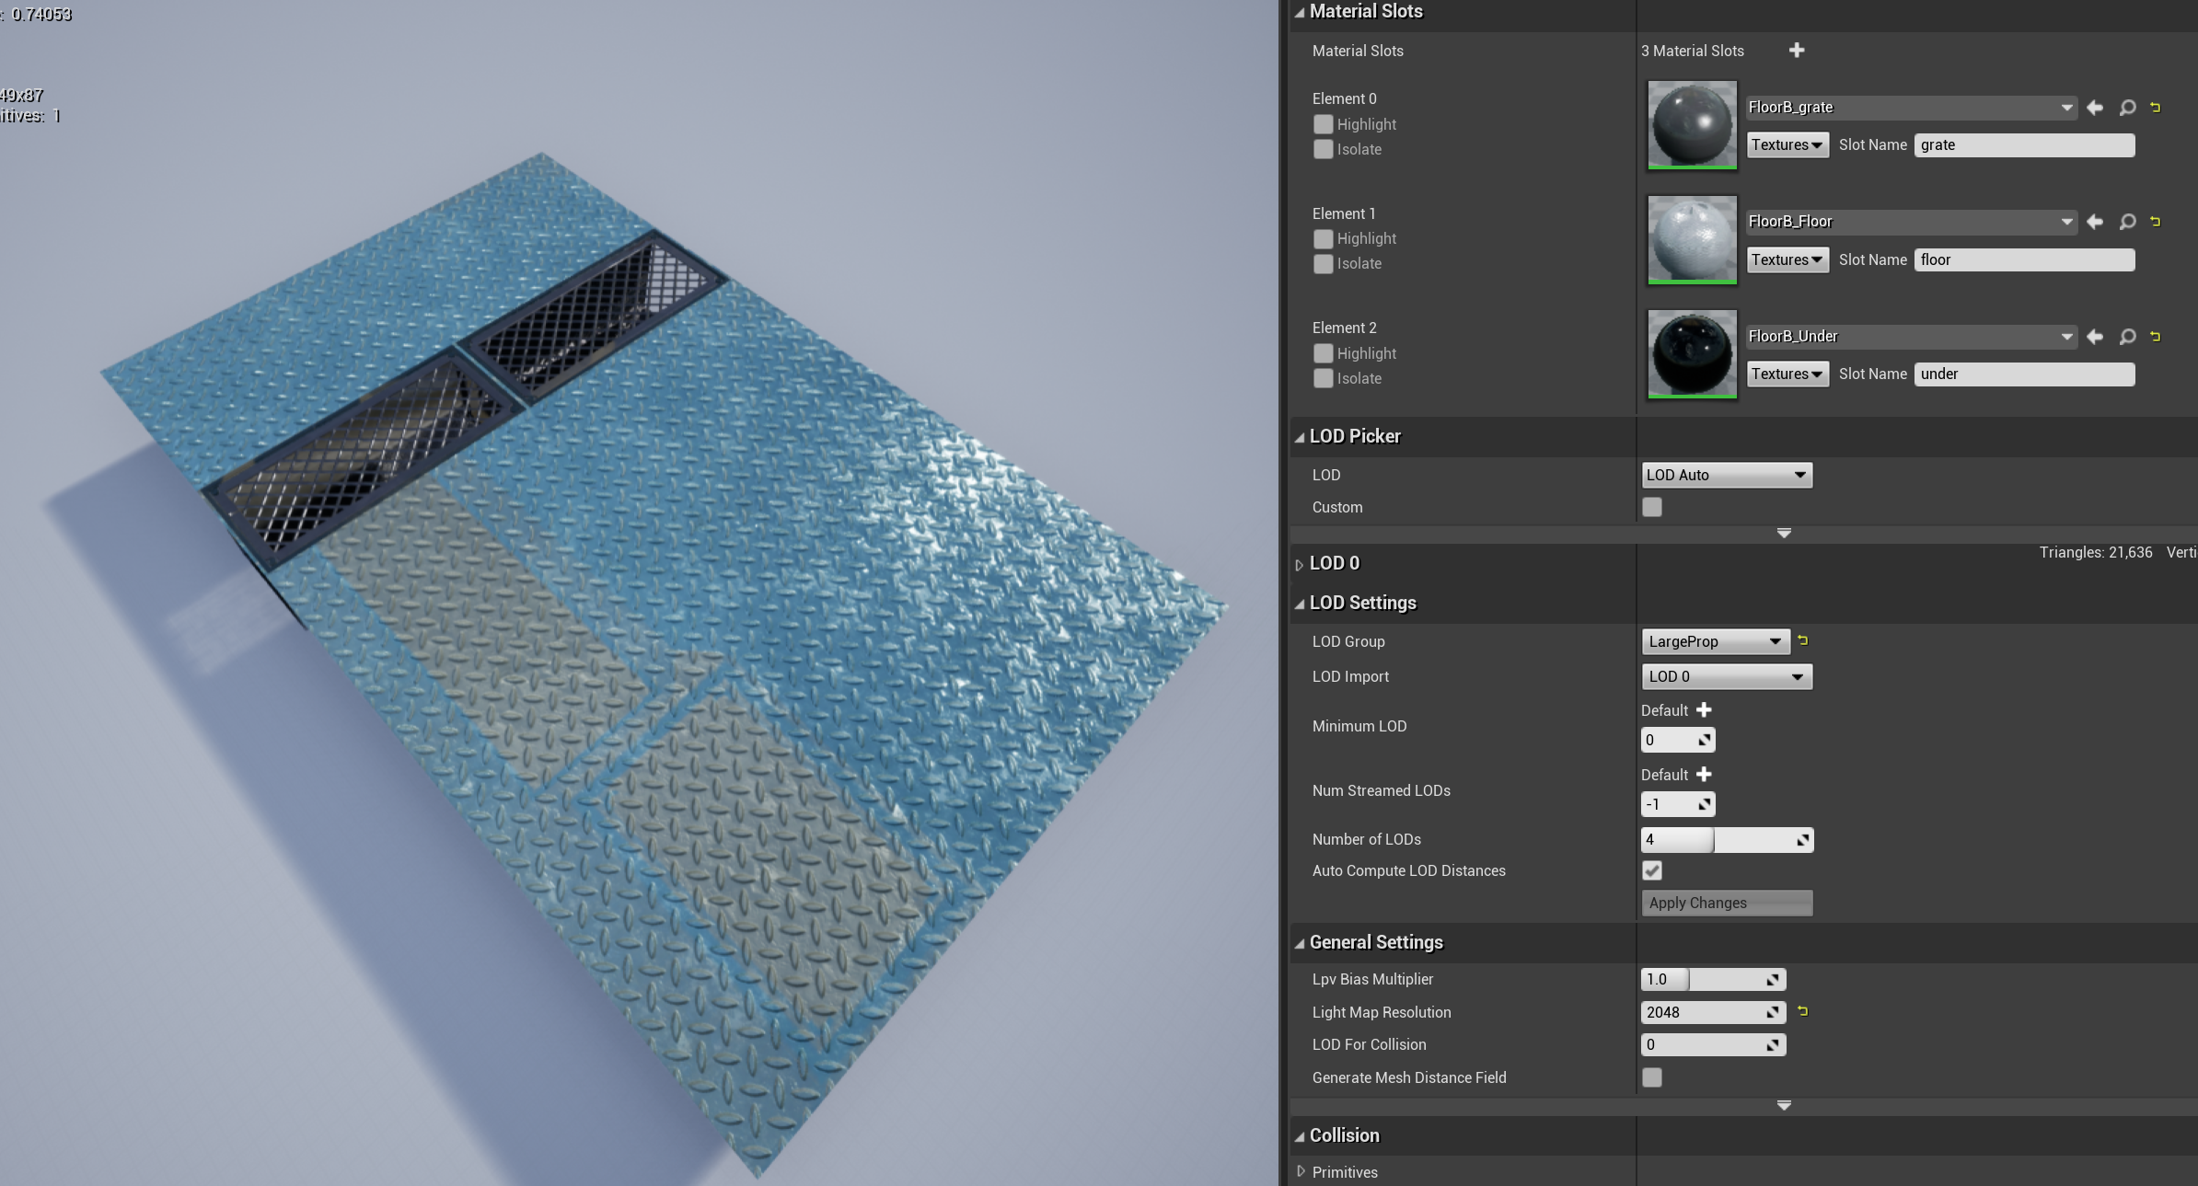Collapse the LOD Settings section
The height and width of the screenshot is (1186, 2198).
[x=1300, y=604]
